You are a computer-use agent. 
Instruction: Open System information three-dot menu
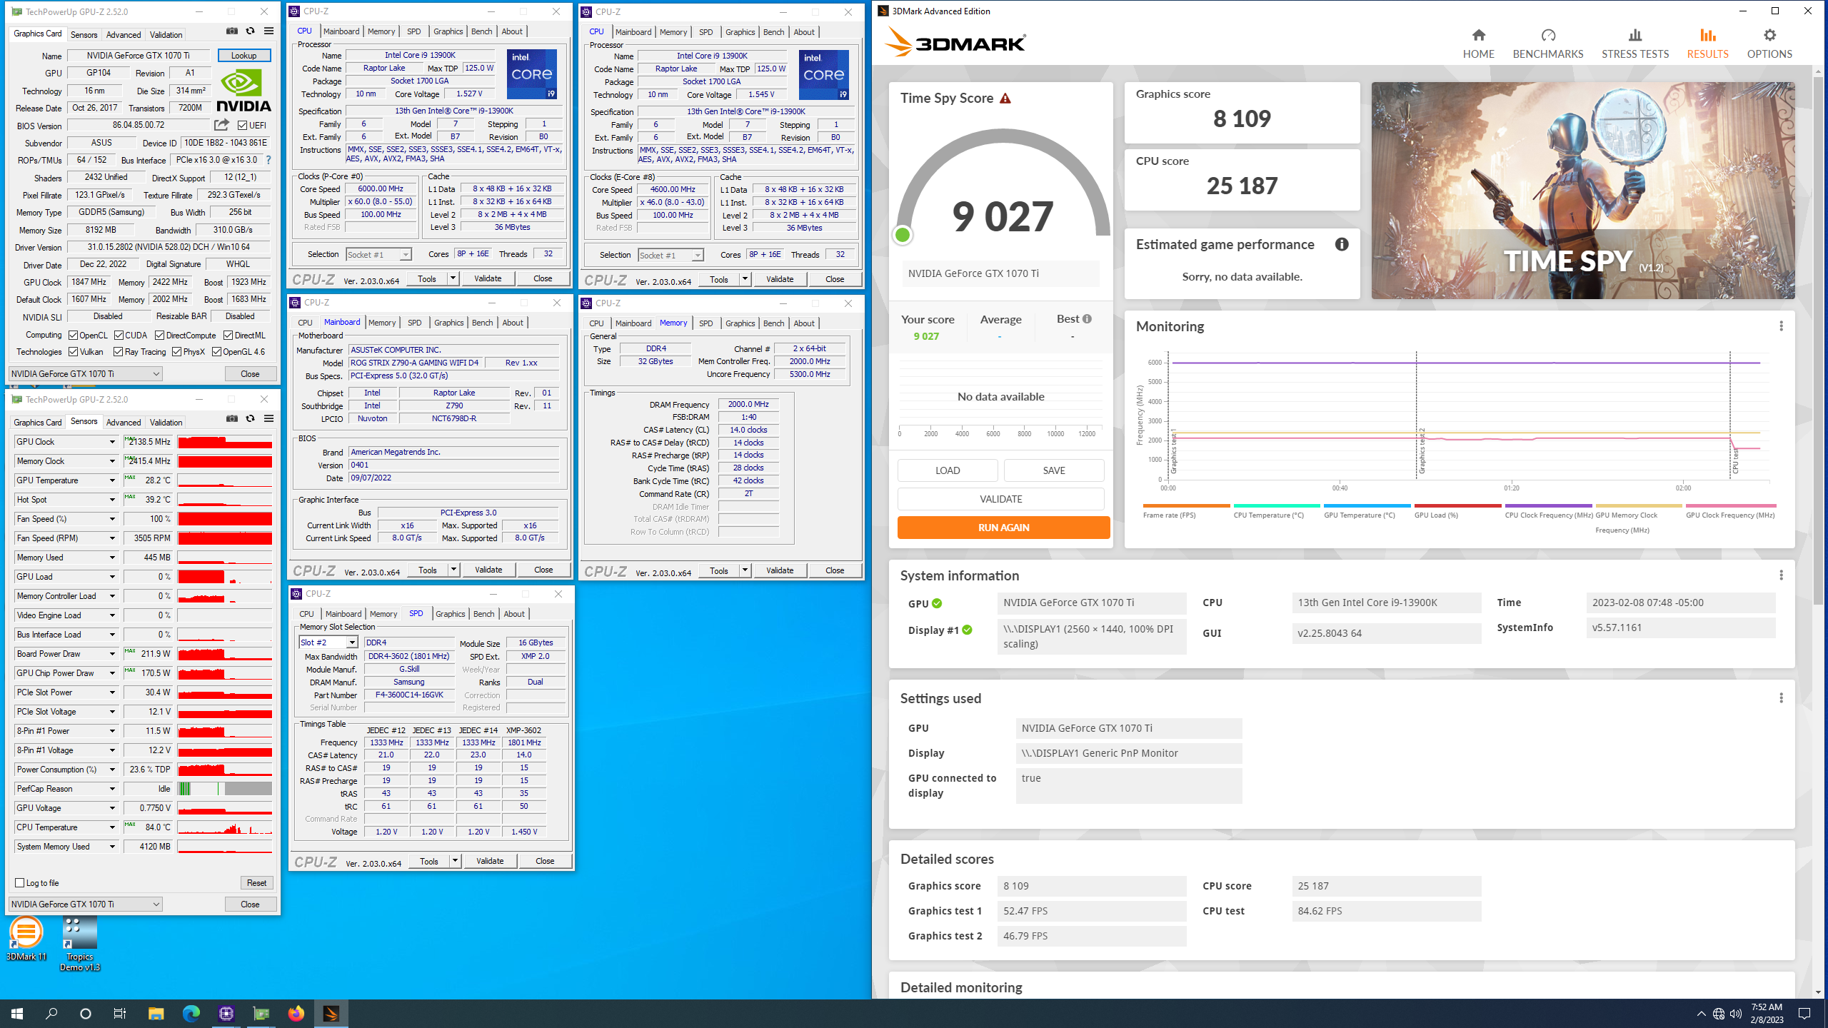pyautogui.click(x=1781, y=575)
